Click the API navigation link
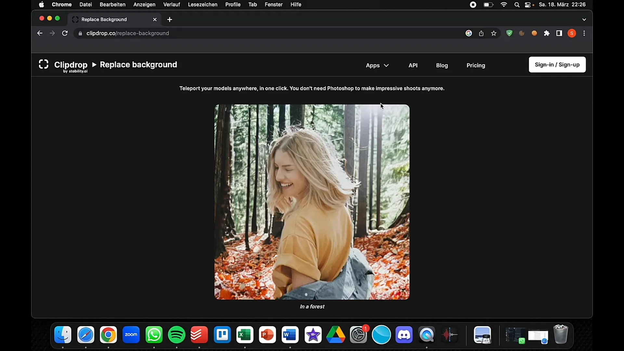624x351 pixels. coord(413,65)
